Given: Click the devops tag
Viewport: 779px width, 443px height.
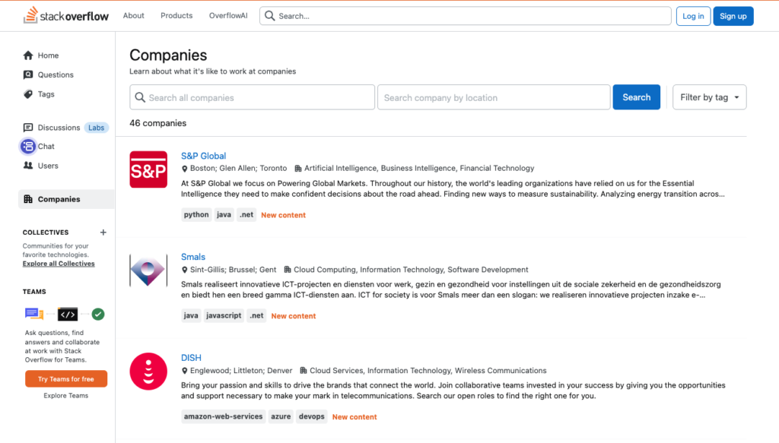Looking at the screenshot, I should [311, 416].
